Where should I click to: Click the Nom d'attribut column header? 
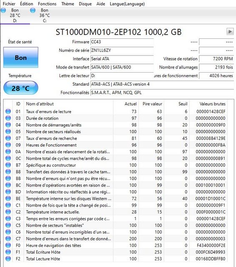68,104
